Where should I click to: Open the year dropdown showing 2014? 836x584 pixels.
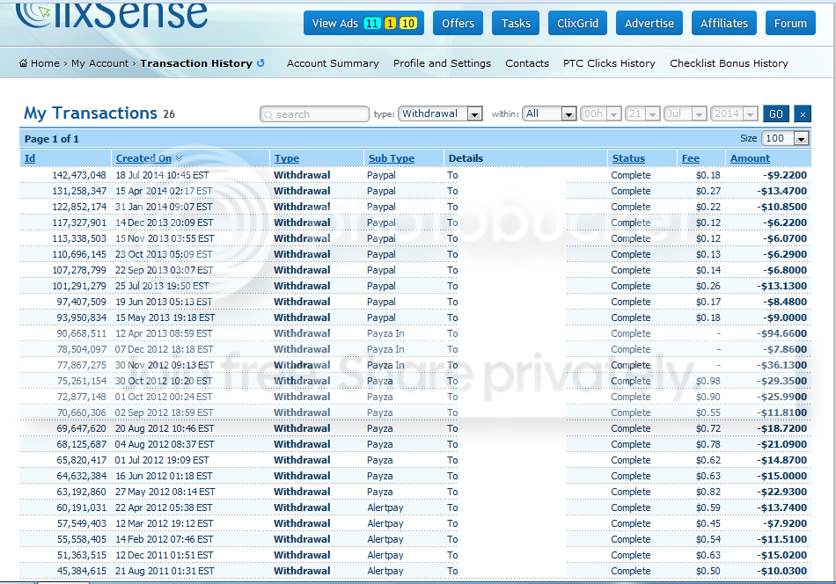(x=734, y=113)
